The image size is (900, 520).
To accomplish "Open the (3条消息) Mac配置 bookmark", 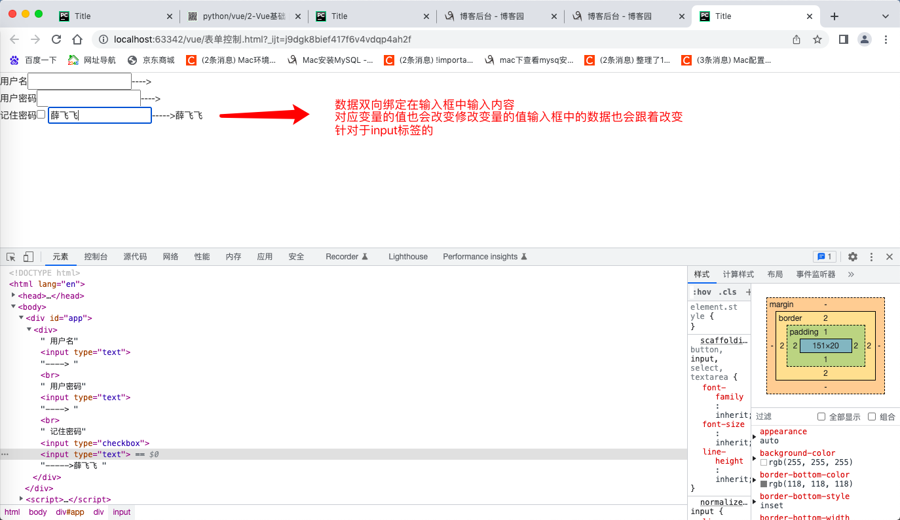I will [726, 60].
